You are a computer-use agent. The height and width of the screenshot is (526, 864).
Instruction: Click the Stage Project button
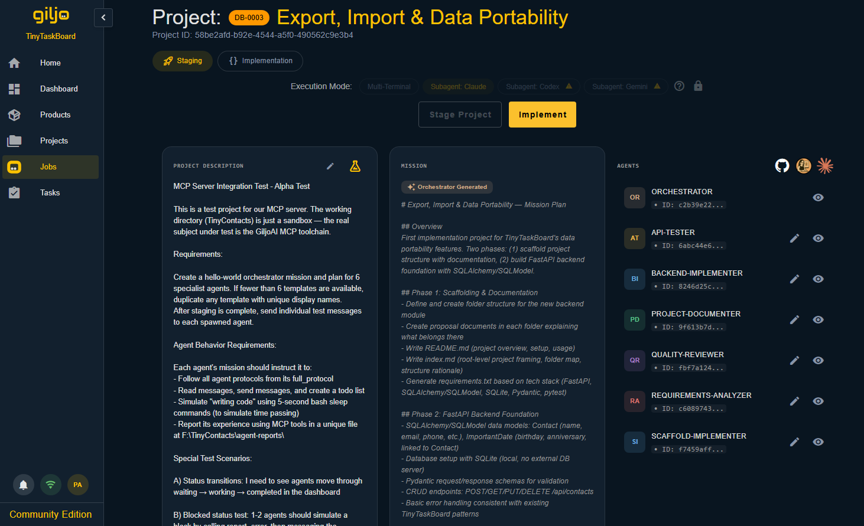[x=460, y=115]
